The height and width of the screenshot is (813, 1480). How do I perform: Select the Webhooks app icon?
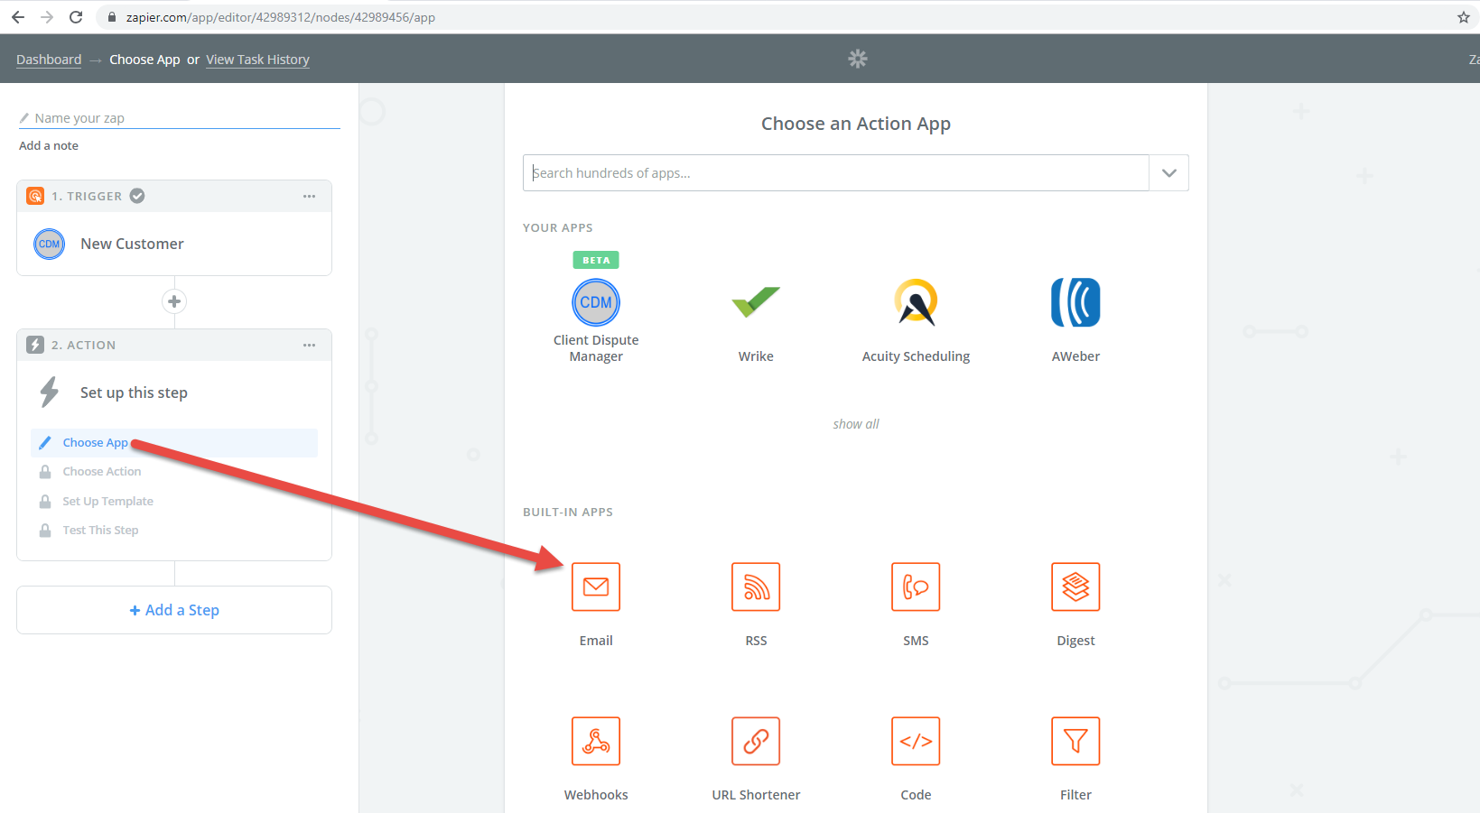click(x=596, y=741)
